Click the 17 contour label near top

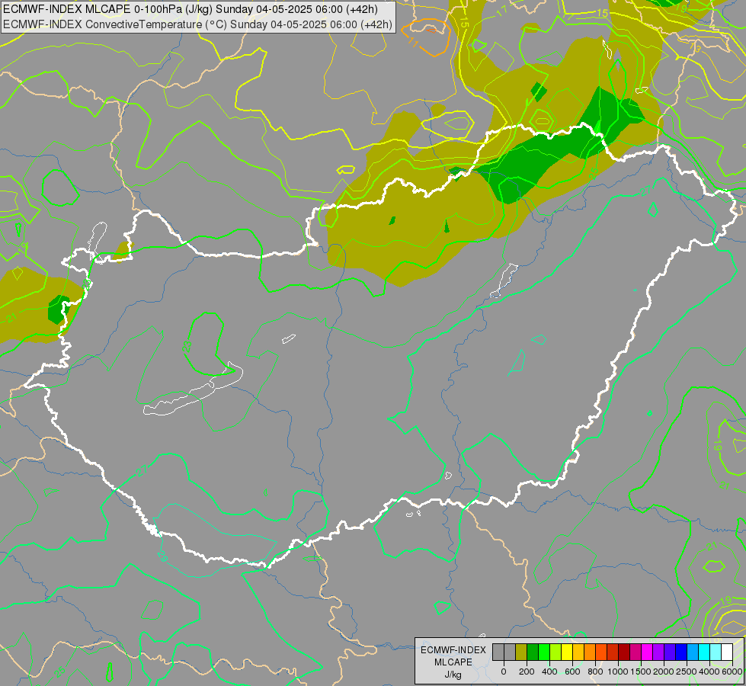pyautogui.click(x=502, y=11)
